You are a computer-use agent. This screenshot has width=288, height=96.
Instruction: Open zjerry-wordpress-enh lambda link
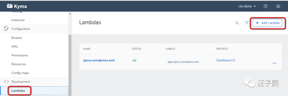[x=99, y=60]
